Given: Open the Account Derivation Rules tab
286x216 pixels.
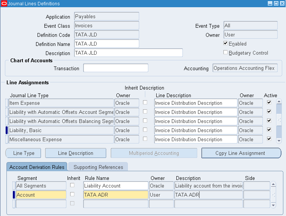Looking at the screenshot, I should click(x=37, y=167).
